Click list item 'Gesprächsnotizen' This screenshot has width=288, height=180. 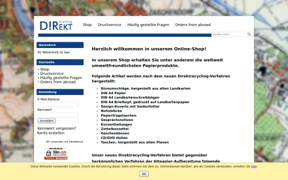[x=117, y=120]
